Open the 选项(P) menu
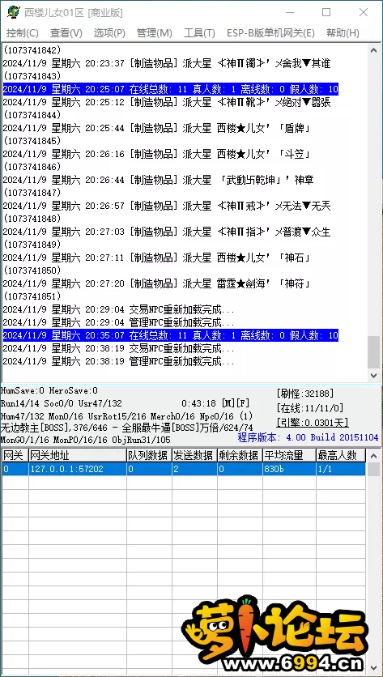 (109, 33)
